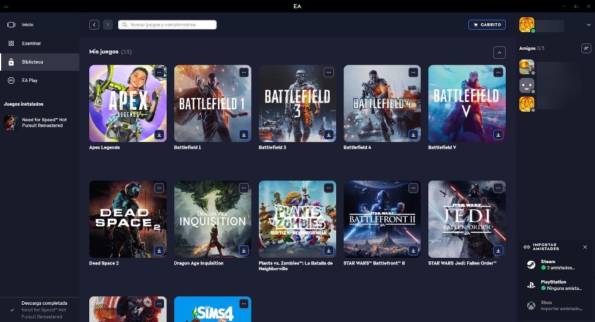Viewport: 595px width, 322px height.
Task: Open the Plants vs. Zombies cover
Action: pyautogui.click(x=297, y=219)
